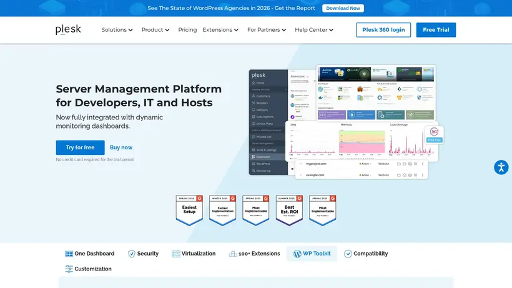Open the Solutions menu
Image resolution: width=512 pixels, height=288 pixels.
tap(117, 30)
